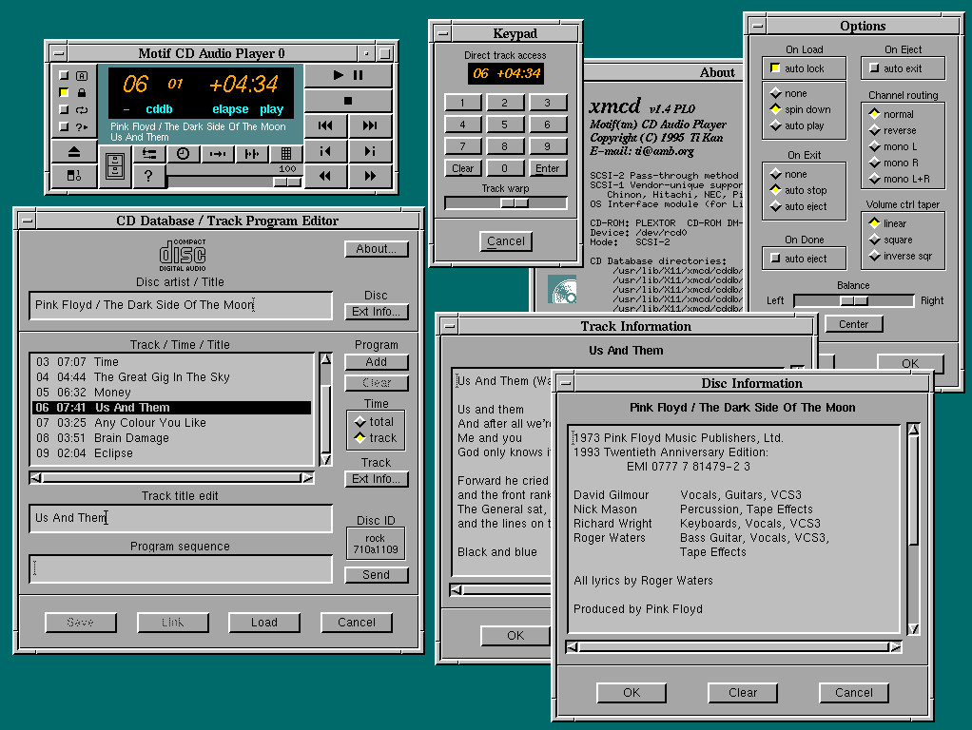Click the Load button in the database editor
Viewport: 972px width, 730px height.
coord(264,623)
